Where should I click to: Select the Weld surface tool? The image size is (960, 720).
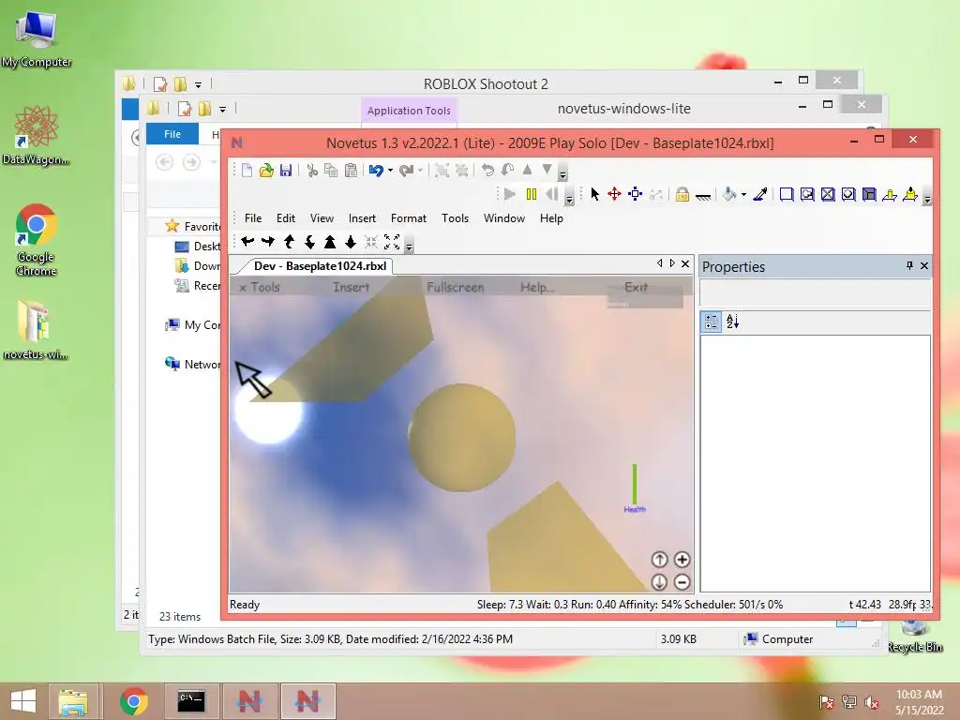(828, 195)
